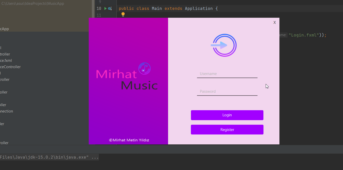
Task: Click the ©Mirhat Metin Yıldız copyright text
Action: (x=129, y=140)
